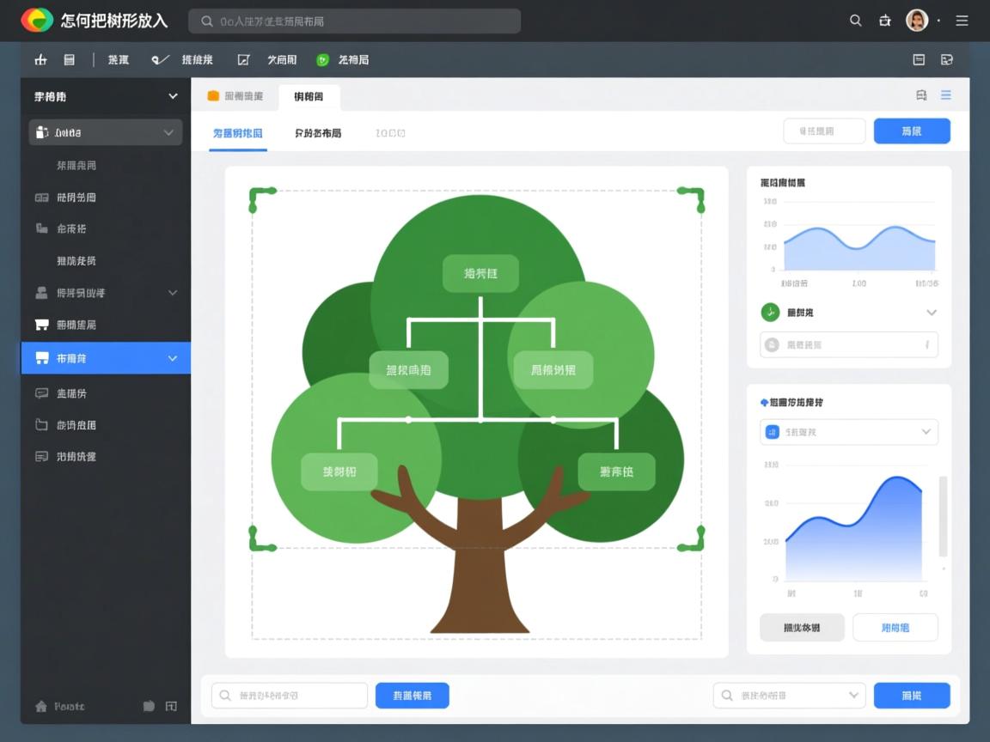Open the user avatar profile menu
The image size is (990, 742).
917,21
